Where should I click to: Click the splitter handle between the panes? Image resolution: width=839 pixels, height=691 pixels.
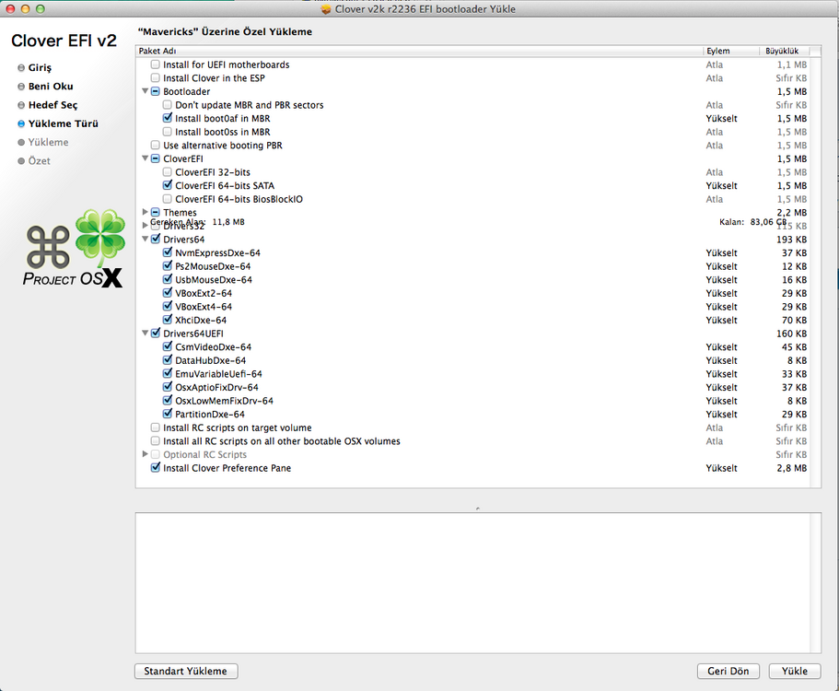[x=477, y=507]
